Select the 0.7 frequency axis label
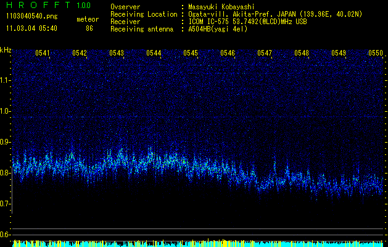 [x=6, y=204]
